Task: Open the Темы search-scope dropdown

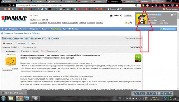Action: pyautogui.click(x=117, y=15)
